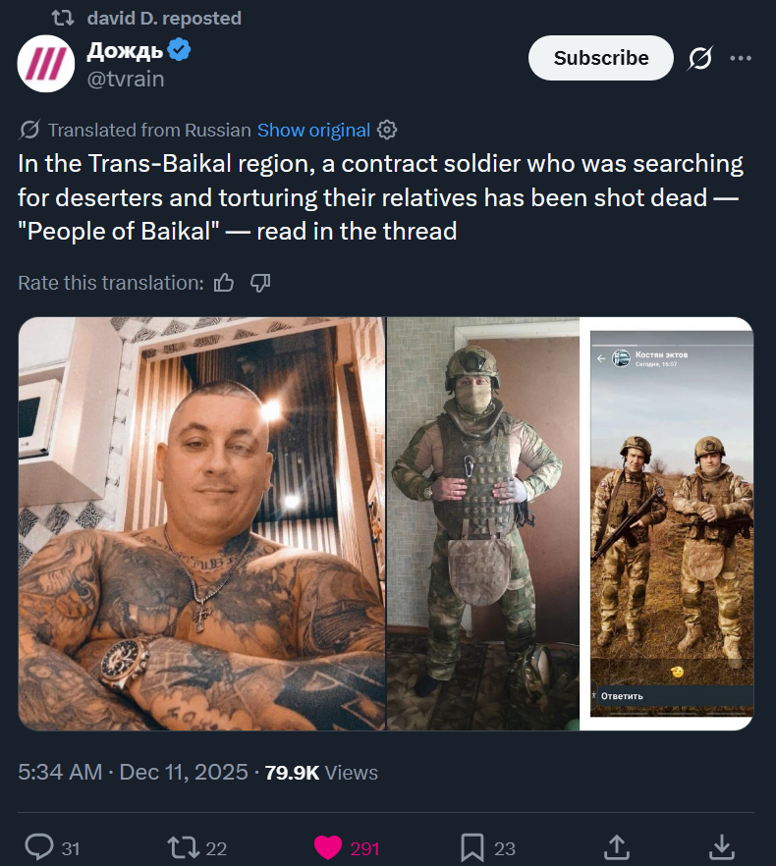Screen dimensions: 776x866
Task: Open the share post icon
Action: 616,847
